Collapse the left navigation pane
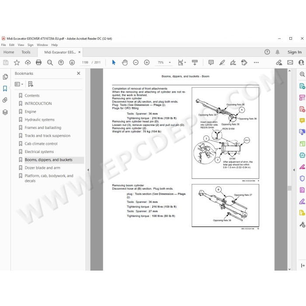 coord(88,170)
